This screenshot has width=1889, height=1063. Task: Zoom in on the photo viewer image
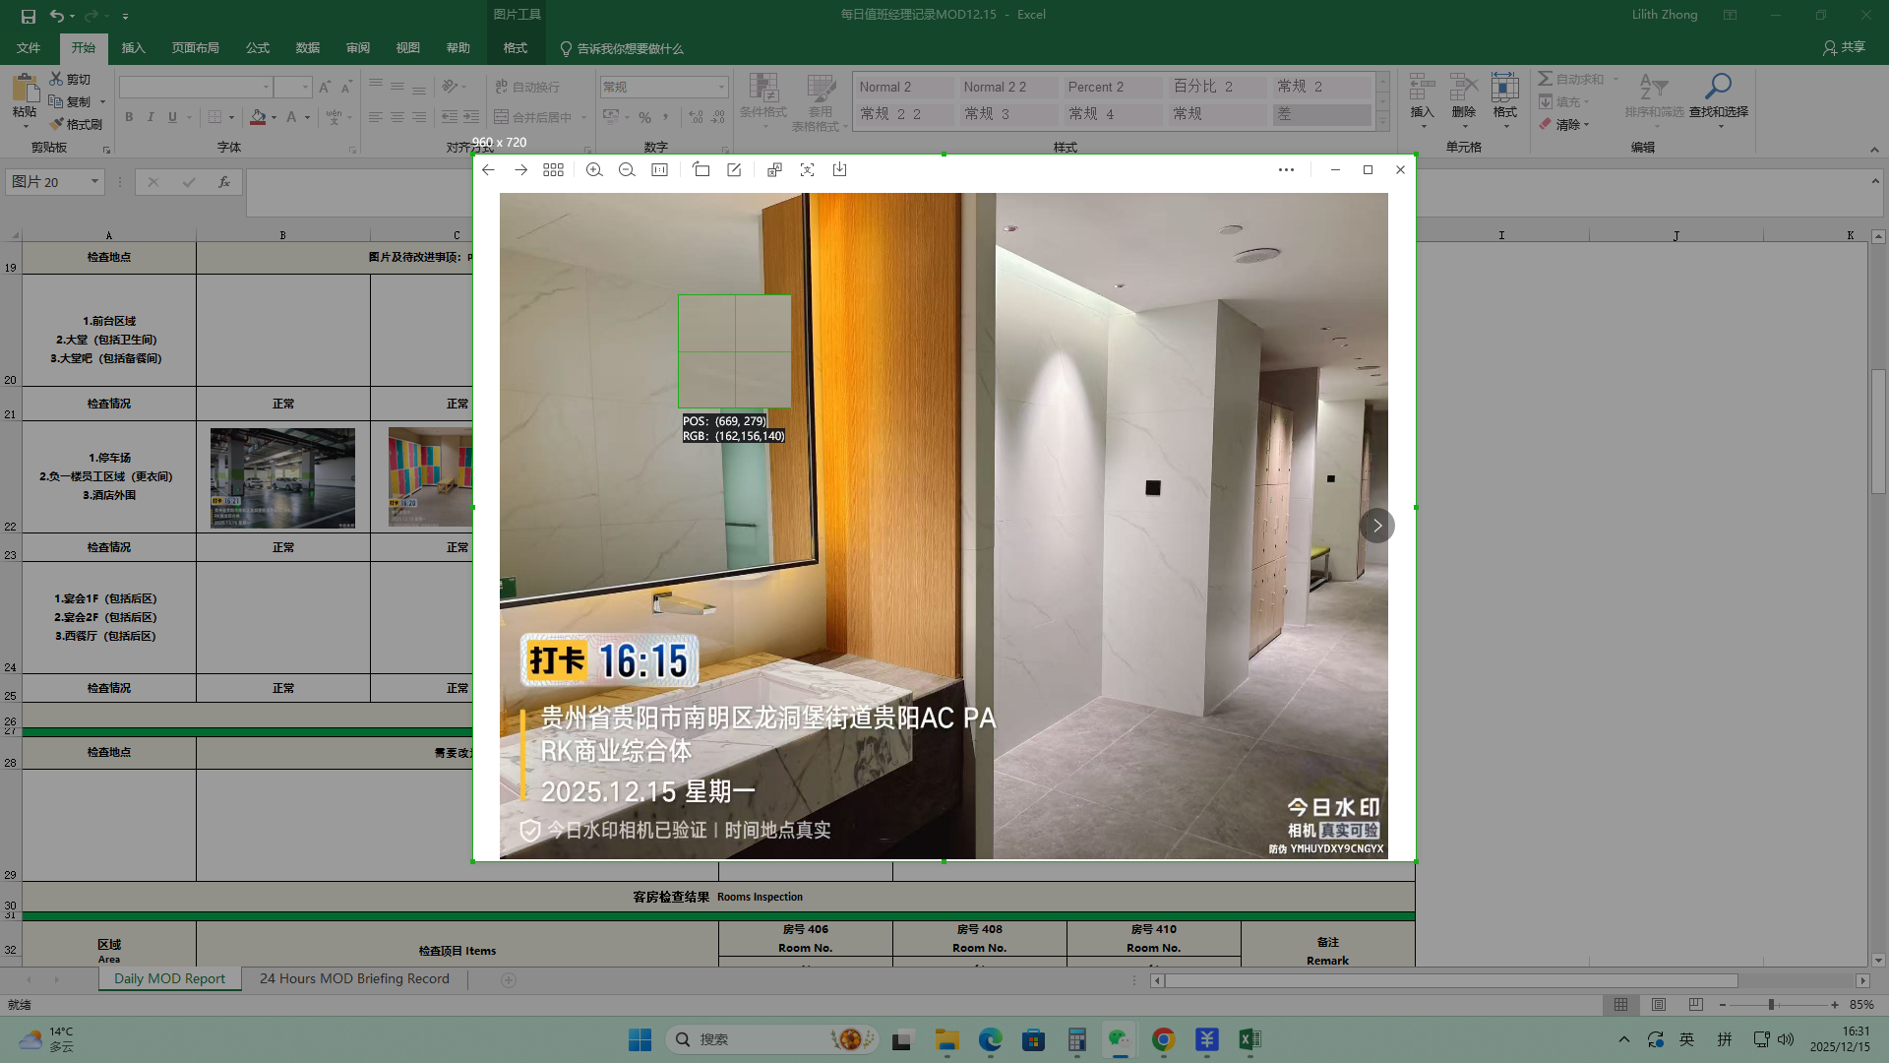[x=594, y=170]
